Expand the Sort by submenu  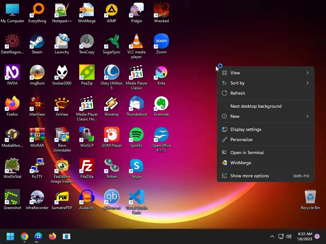click(266, 83)
